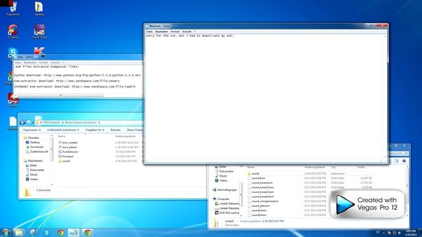Click the volume icon in the system tray

coord(400,232)
